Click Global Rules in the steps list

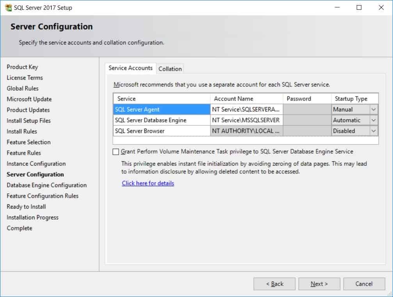tap(23, 89)
